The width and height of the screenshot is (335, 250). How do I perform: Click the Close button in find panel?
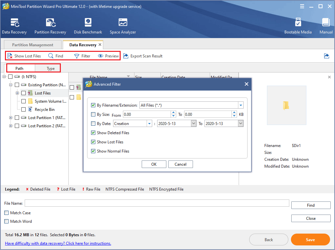(x=311, y=219)
